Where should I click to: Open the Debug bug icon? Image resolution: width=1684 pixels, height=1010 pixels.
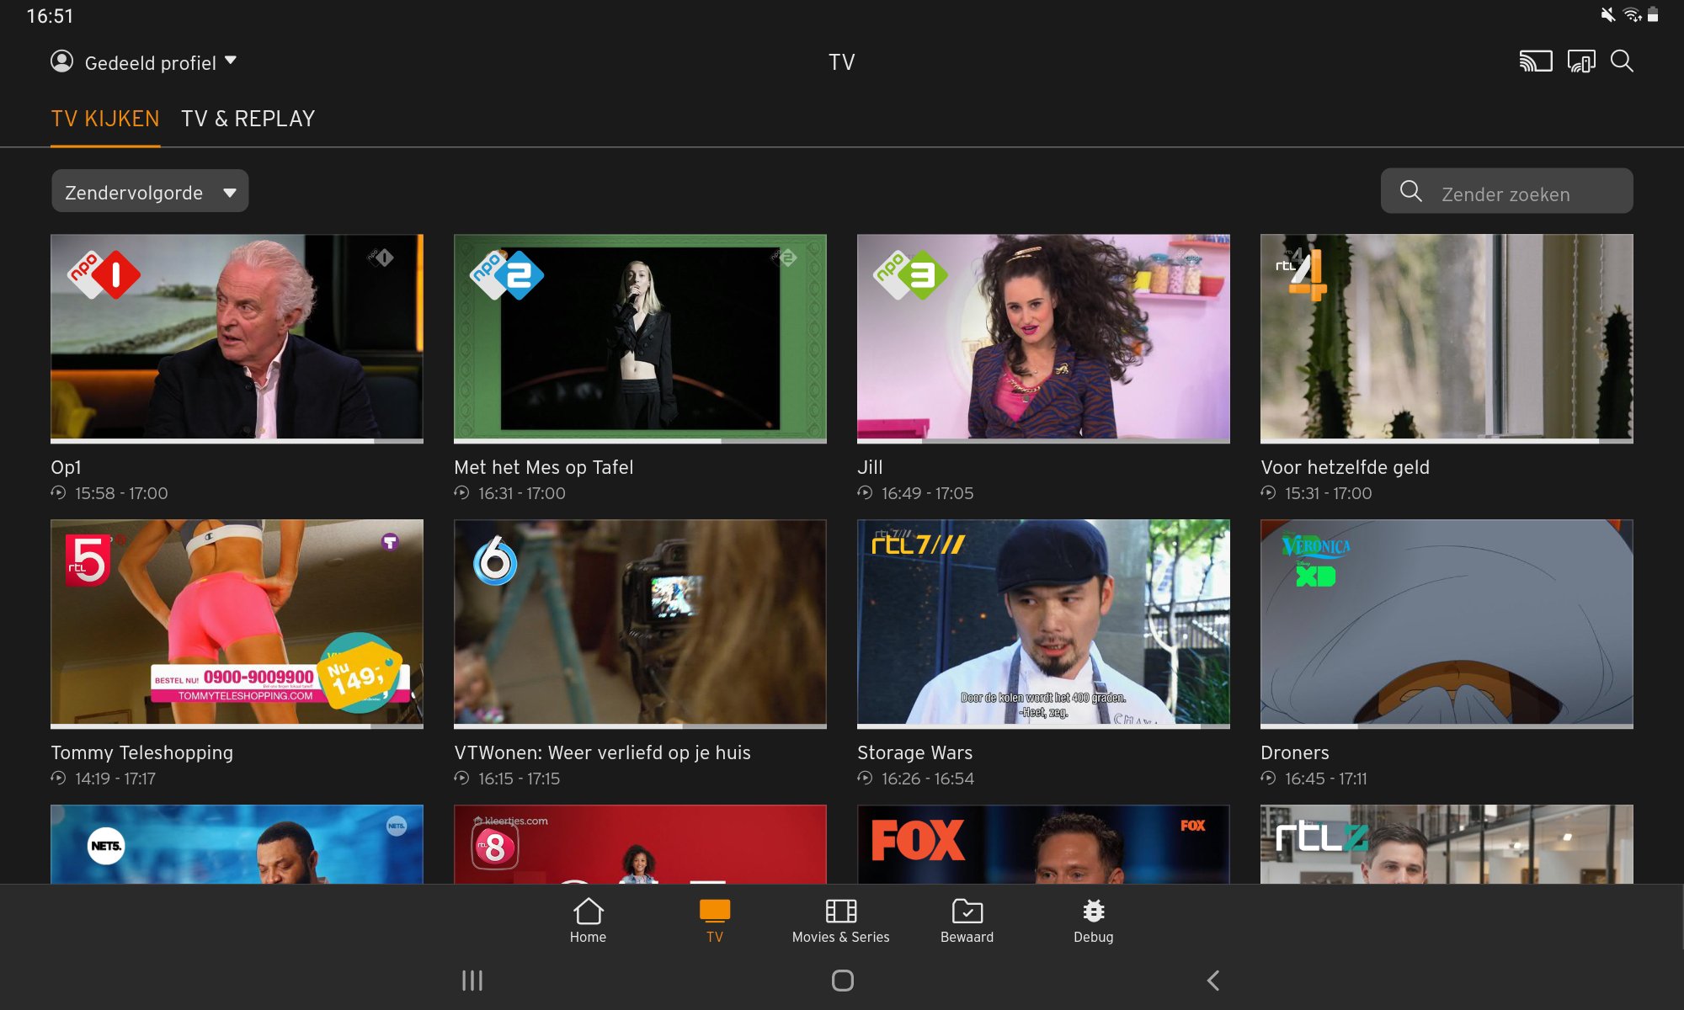pos(1094,911)
